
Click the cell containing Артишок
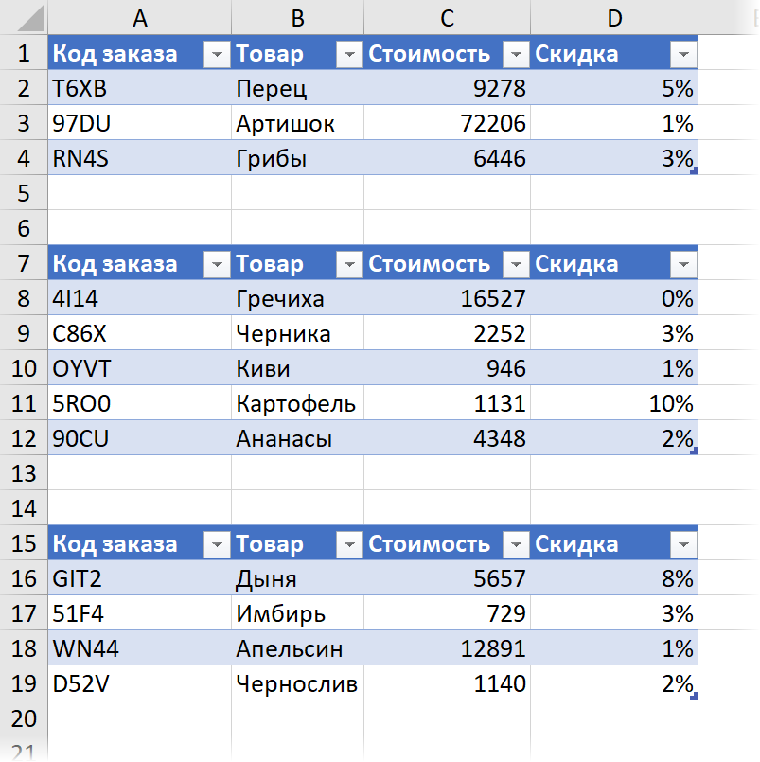pyautogui.click(x=298, y=123)
